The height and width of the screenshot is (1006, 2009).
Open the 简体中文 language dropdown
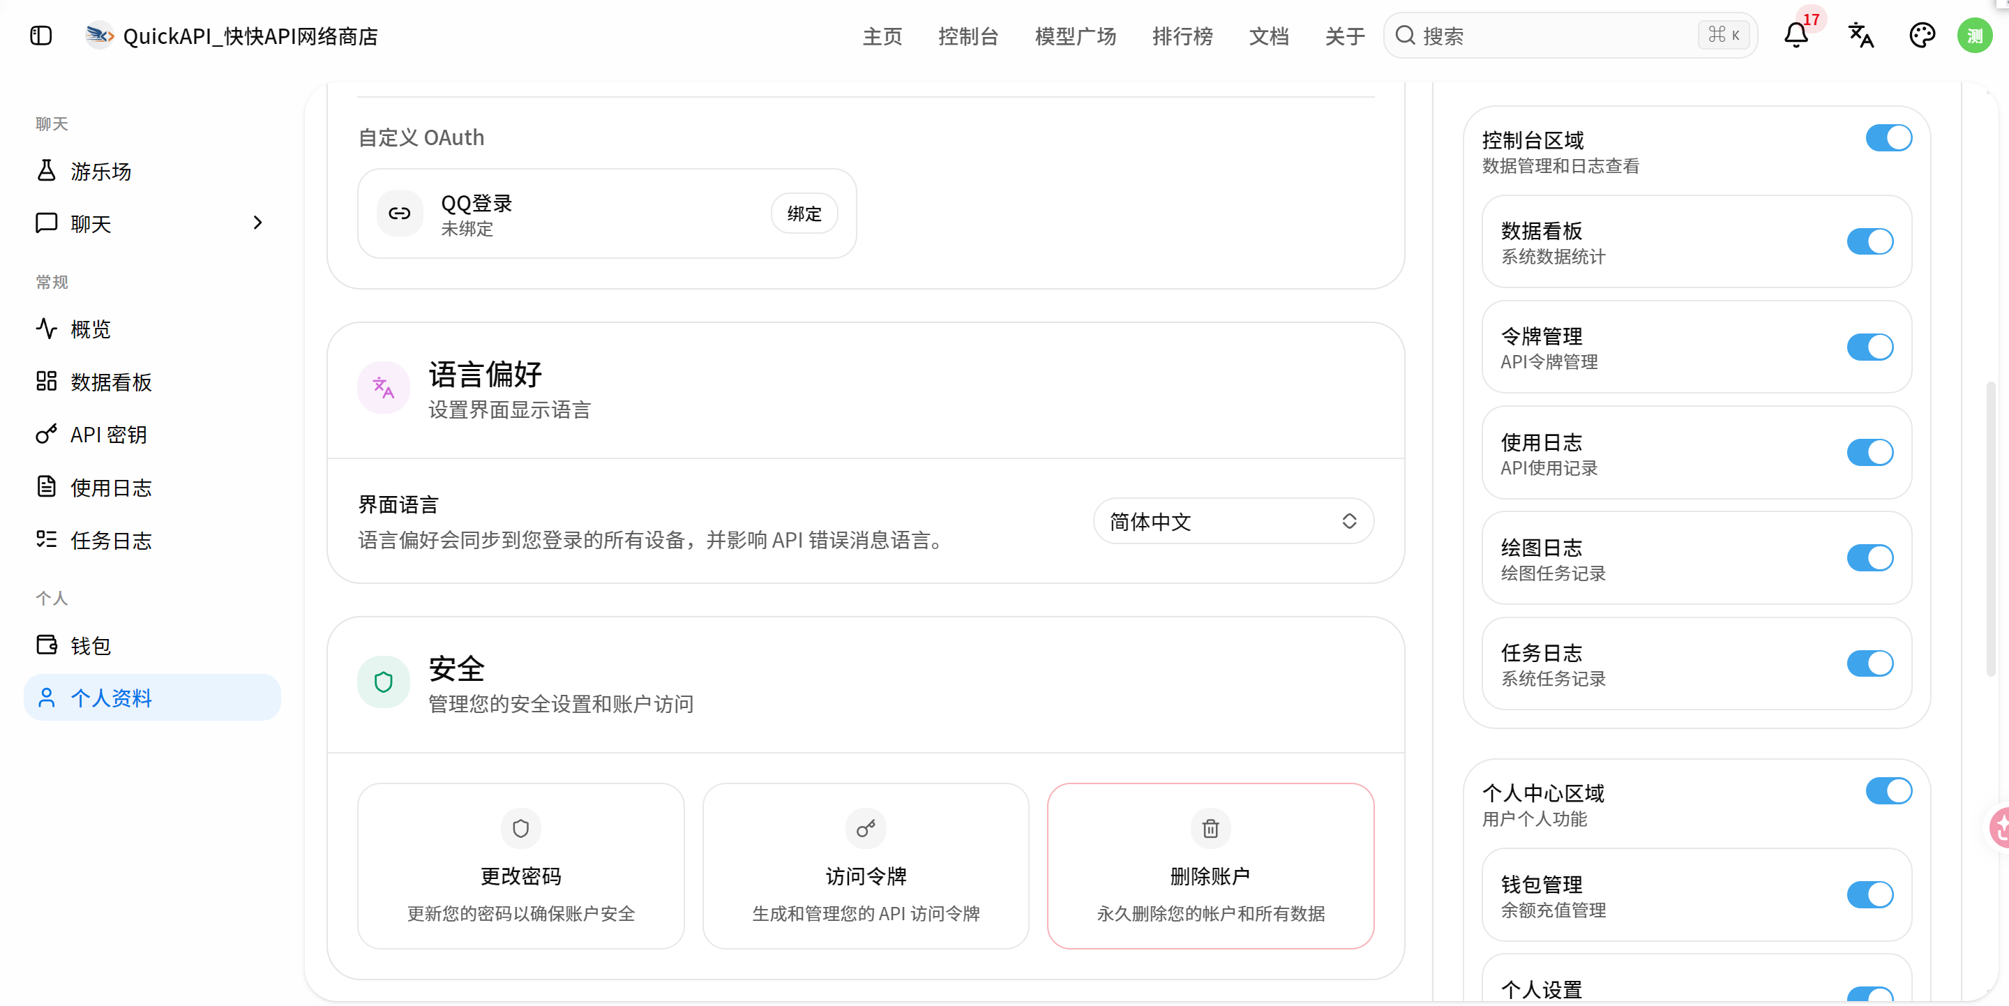click(x=1233, y=521)
